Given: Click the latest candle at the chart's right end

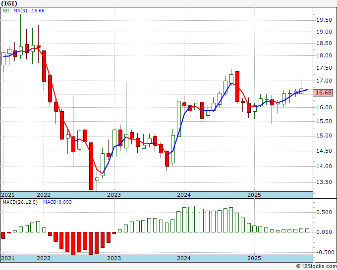Looking at the screenshot, I should (x=307, y=89).
